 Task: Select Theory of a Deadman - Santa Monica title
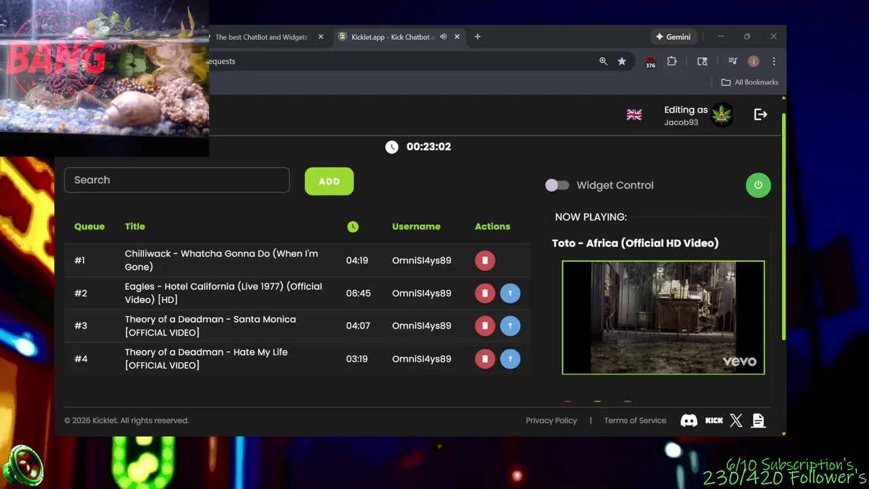coord(210,326)
